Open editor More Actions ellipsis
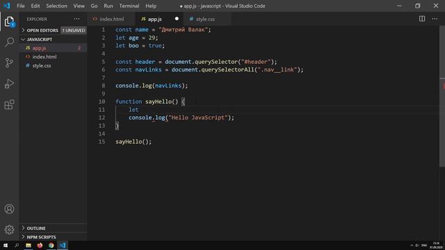The image size is (445, 250). pyautogui.click(x=435, y=19)
